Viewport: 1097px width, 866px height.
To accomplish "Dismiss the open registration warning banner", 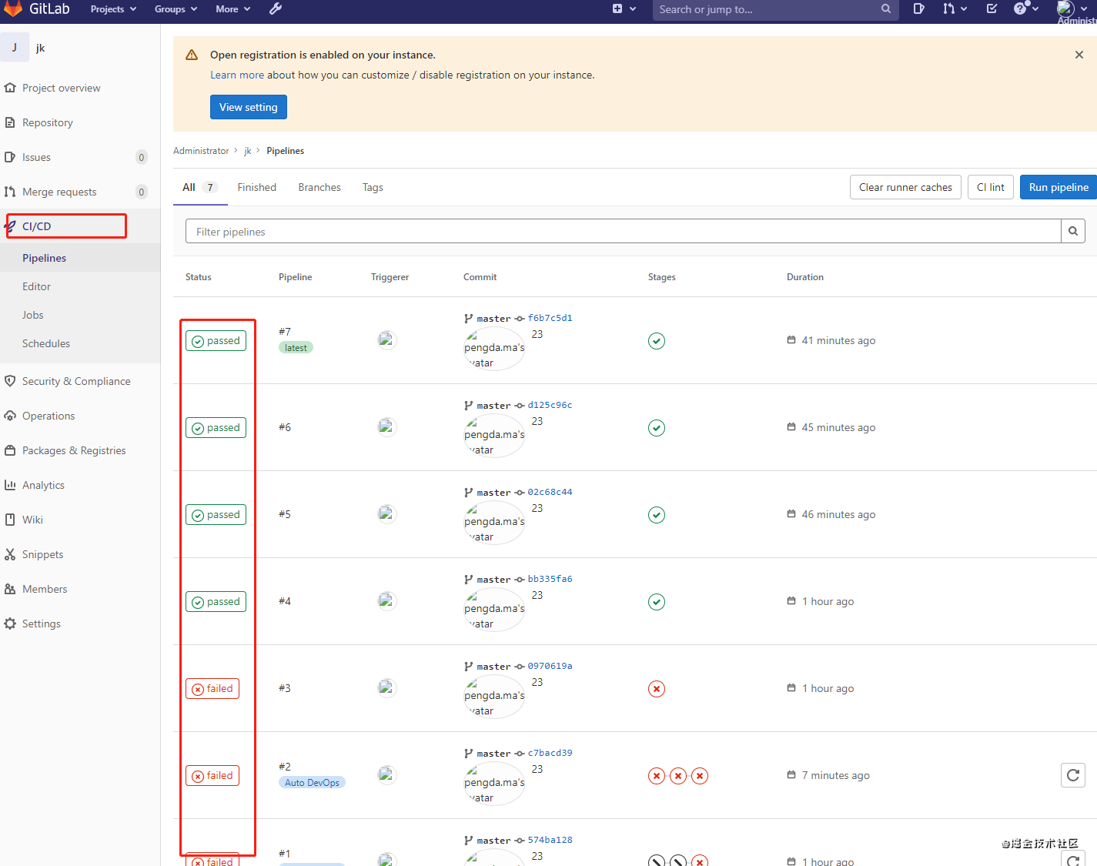I will point(1079,55).
